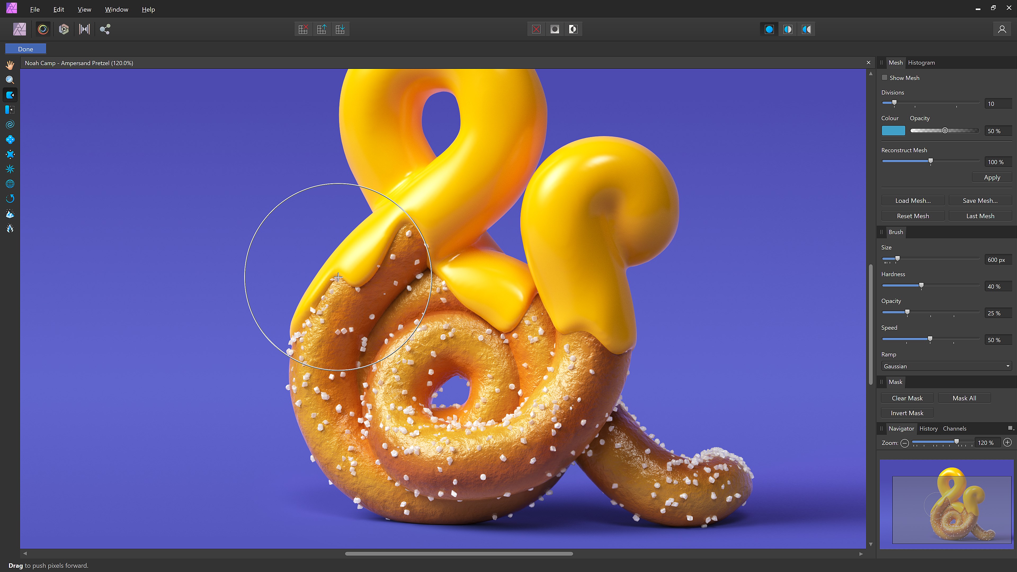Open the Navigator panel options menu
The width and height of the screenshot is (1017, 572).
tap(1010, 428)
